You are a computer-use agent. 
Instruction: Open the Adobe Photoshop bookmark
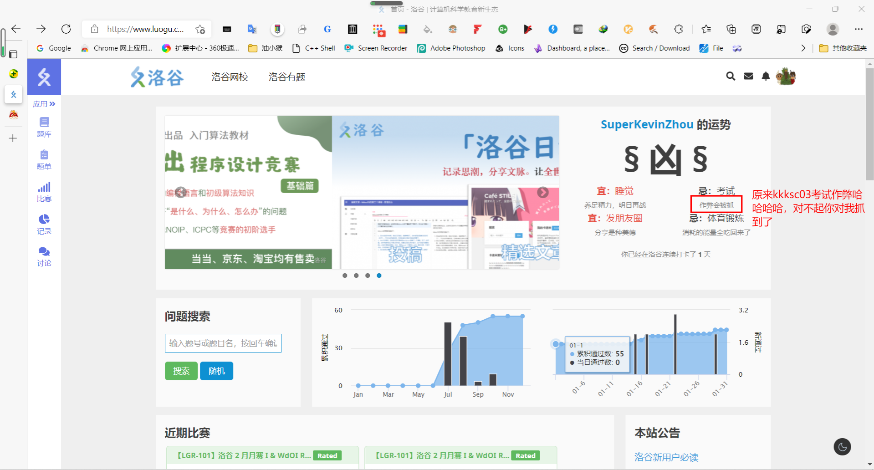[x=451, y=48]
